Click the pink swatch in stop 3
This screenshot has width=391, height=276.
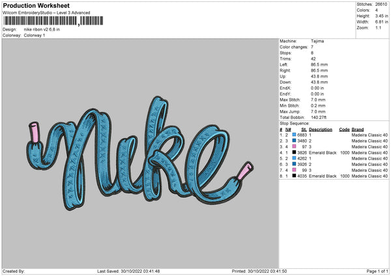pyautogui.click(x=295, y=146)
